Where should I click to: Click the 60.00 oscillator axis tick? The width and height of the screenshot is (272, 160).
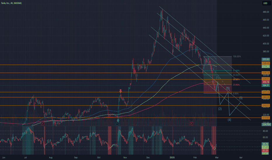265,138
